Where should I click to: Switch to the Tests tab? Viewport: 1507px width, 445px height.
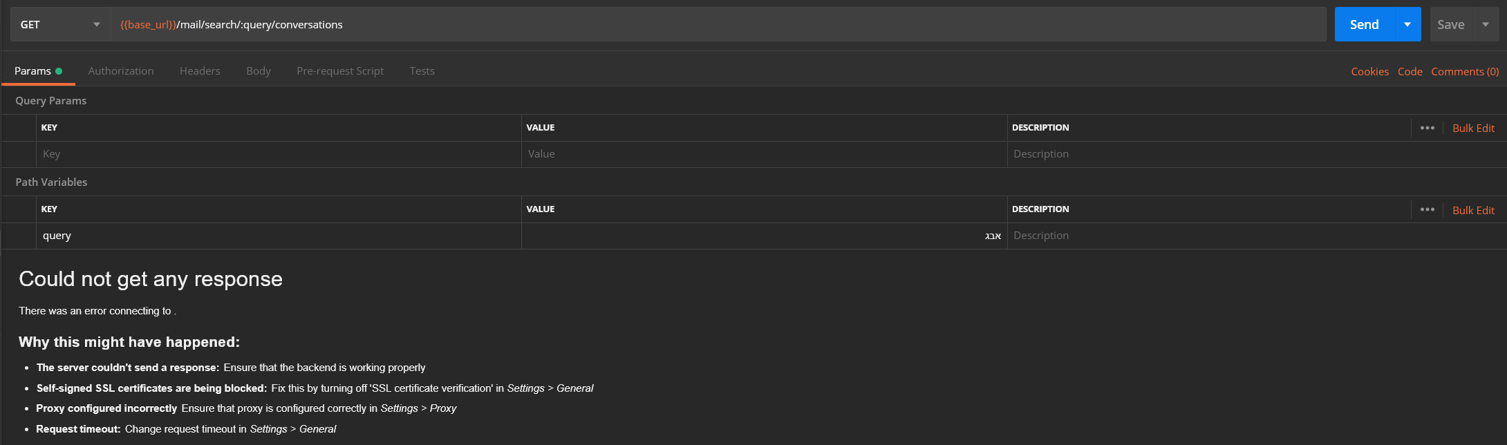422,70
